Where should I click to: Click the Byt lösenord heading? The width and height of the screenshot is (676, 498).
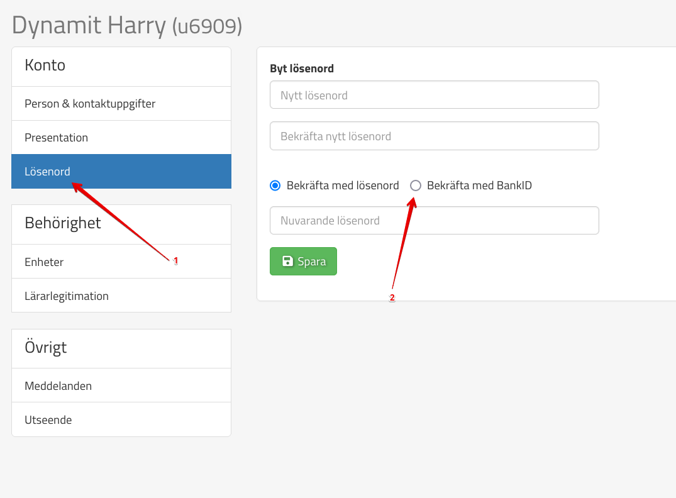click(x=302, y=69)
